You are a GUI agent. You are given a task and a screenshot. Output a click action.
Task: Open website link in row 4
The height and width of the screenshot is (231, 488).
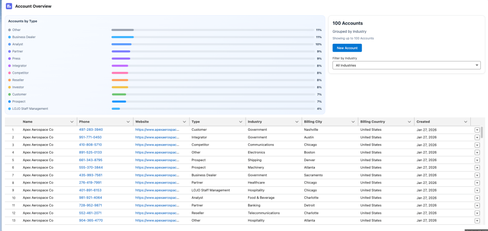[157, 153]
